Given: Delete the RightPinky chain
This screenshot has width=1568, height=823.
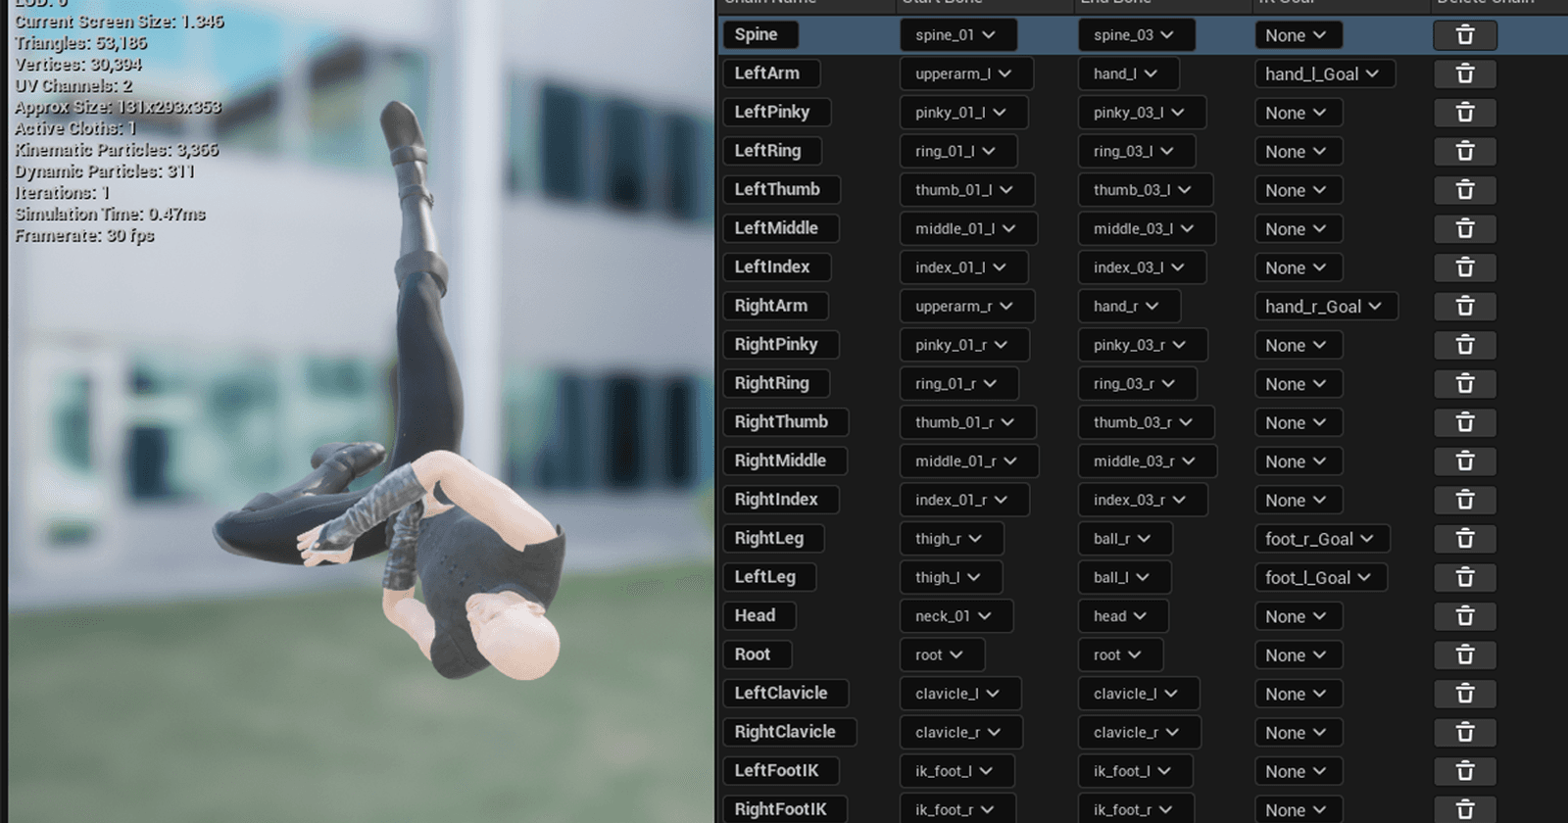Looking at the screenshot, I should click(1465, 345).
